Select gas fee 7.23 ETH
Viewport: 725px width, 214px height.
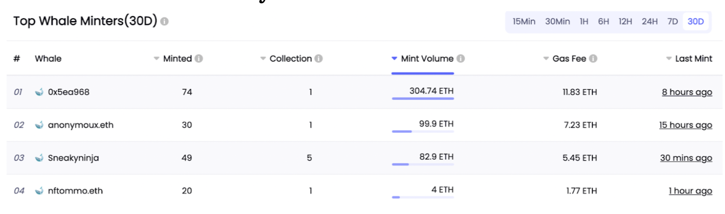point(581,125)
